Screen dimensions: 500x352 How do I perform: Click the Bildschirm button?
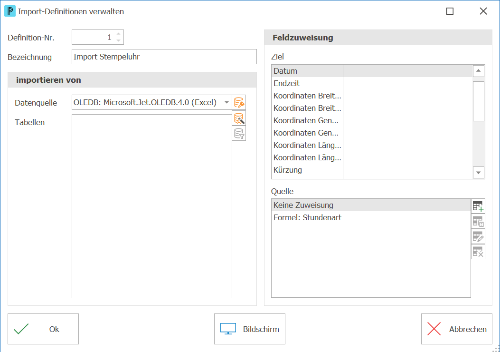click(x=250, y=329)
